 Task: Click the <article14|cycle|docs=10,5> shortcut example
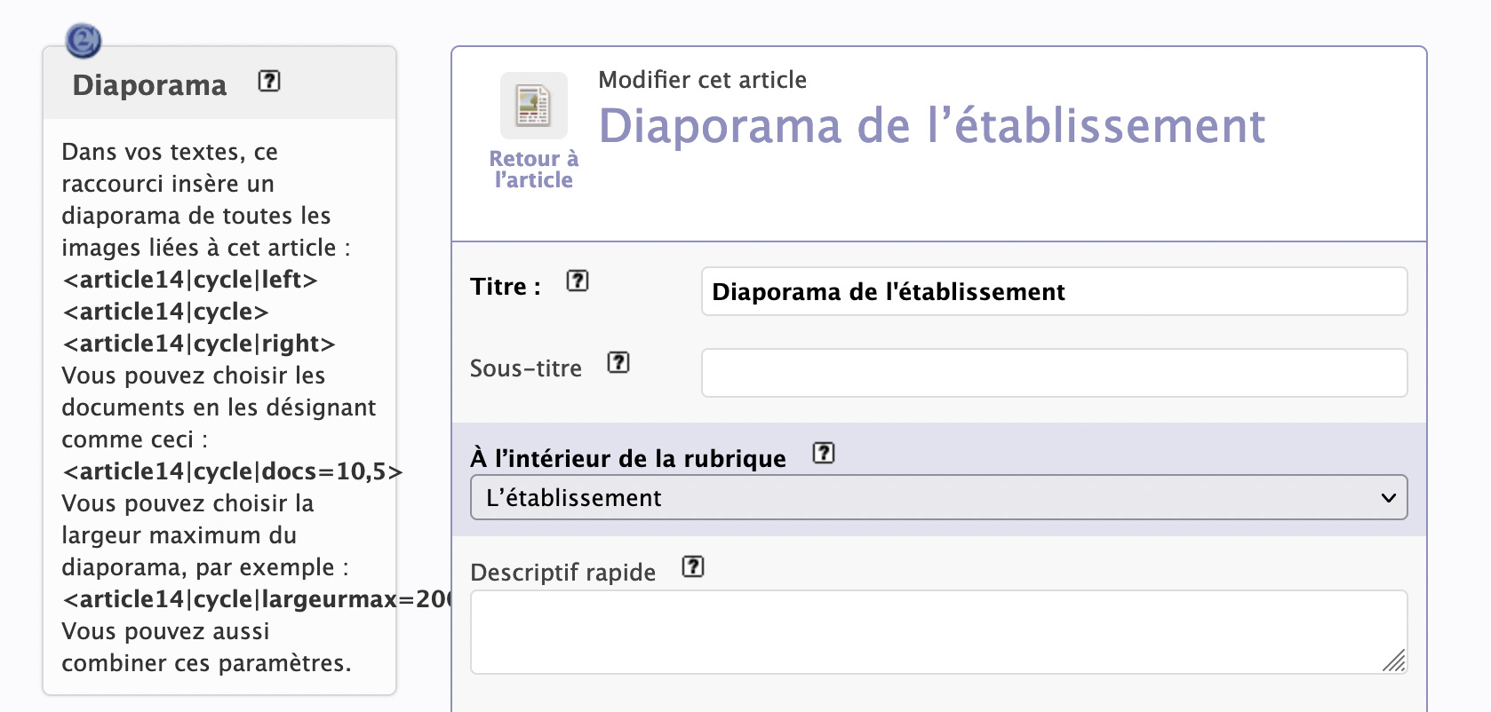tap(231, 471)
